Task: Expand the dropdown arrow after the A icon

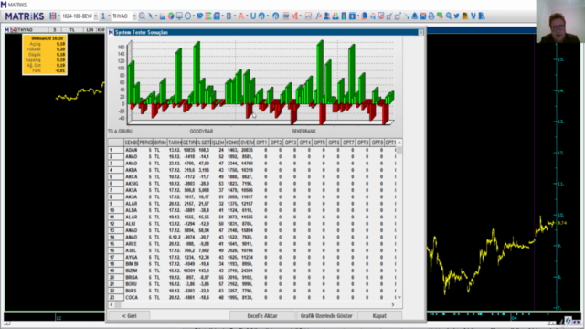Action: 247,16
